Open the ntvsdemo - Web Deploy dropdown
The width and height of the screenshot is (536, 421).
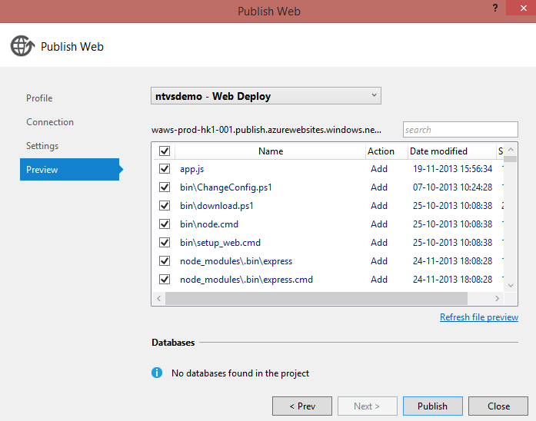[266, 96]
